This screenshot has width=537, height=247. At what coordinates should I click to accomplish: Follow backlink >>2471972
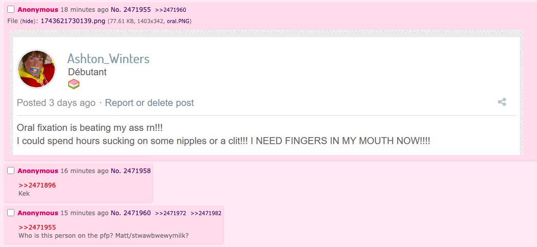[x=170, y=213]
